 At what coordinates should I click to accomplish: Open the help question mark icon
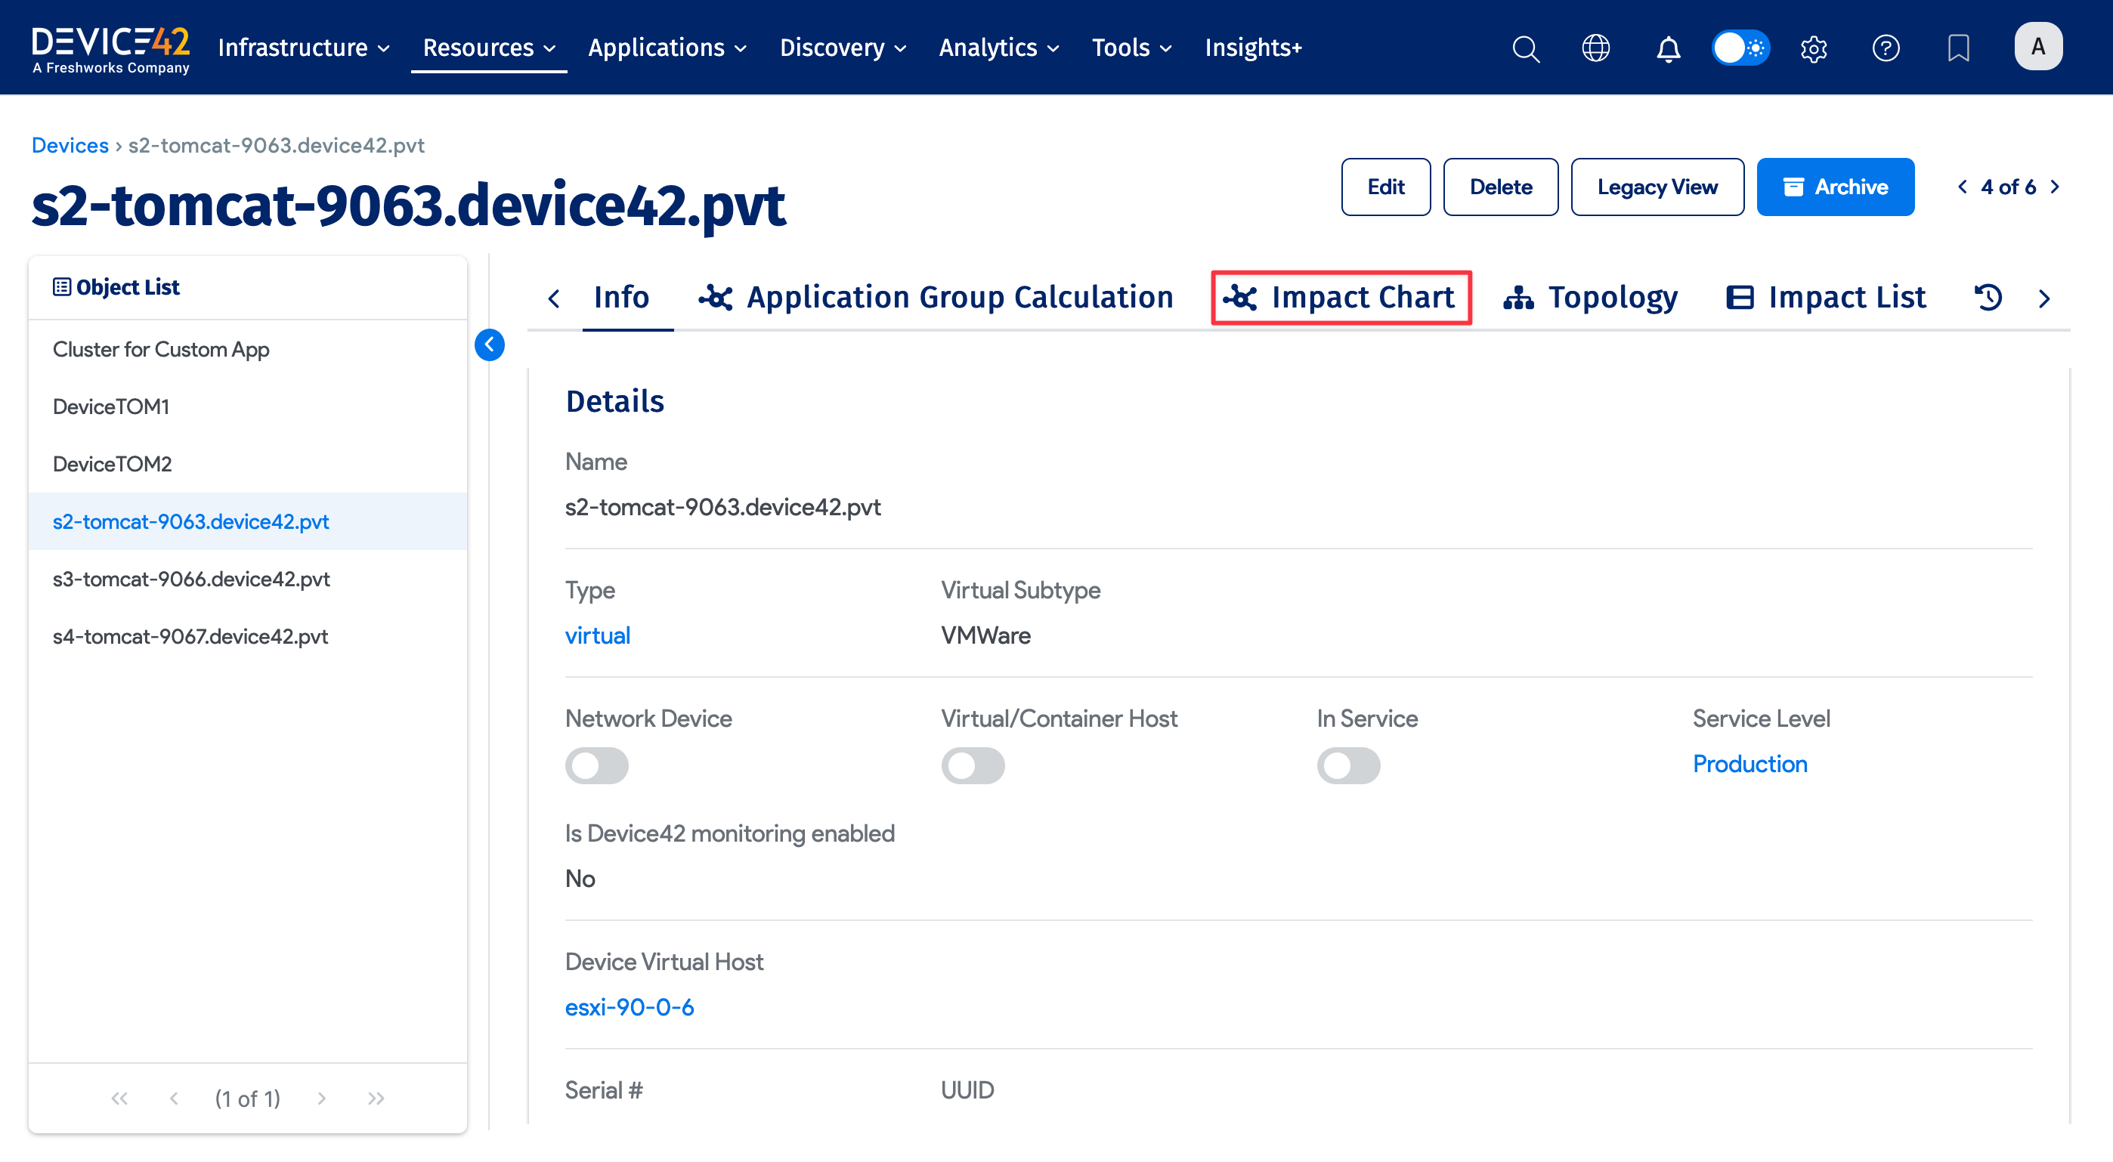(1886, 48)
